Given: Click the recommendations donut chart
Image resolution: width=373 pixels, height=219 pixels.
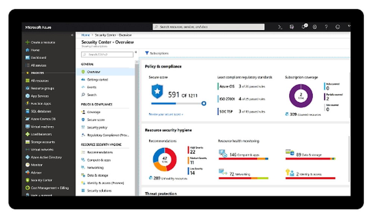Looking at the screenshot, I should point(164,159).
